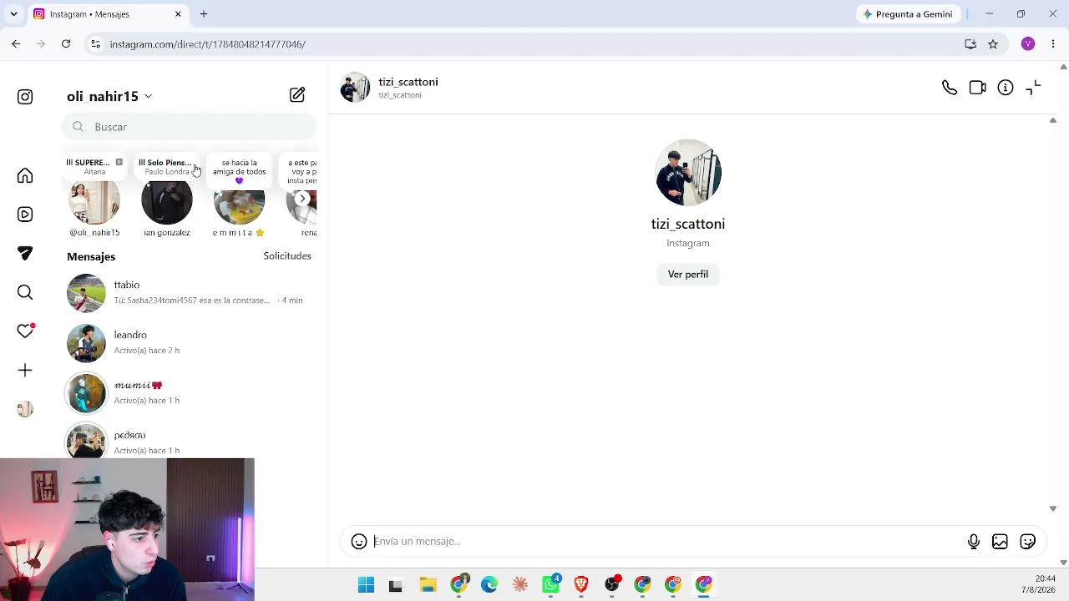Start a video call with tizi_scattoni

977,88
